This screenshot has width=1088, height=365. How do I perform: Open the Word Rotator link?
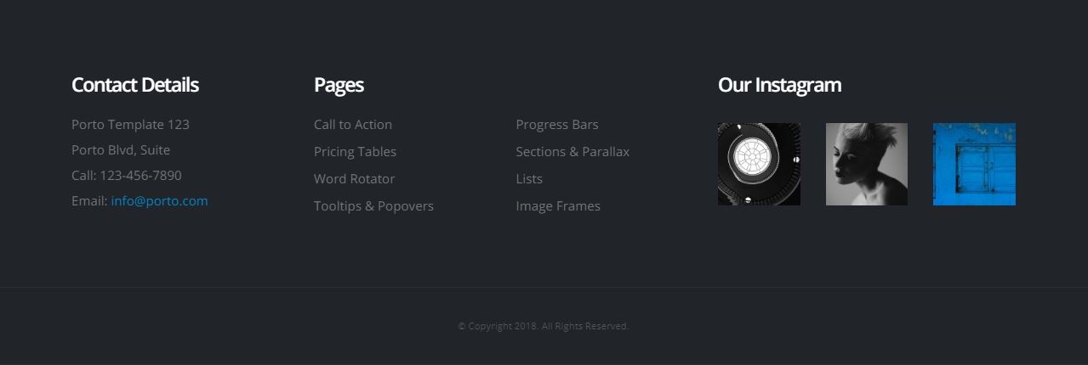[354, 179]
